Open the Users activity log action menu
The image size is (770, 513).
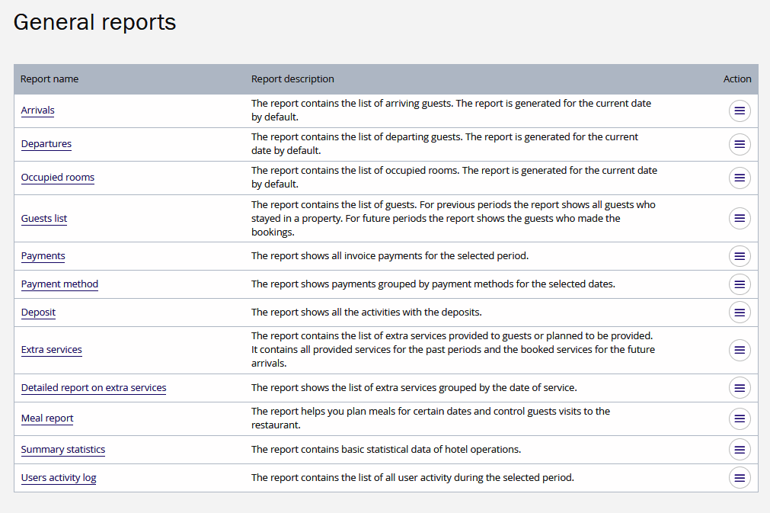(739, 478)
